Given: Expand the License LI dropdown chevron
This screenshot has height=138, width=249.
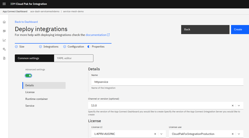Looking at the screenshot, I should coord(161,134).
